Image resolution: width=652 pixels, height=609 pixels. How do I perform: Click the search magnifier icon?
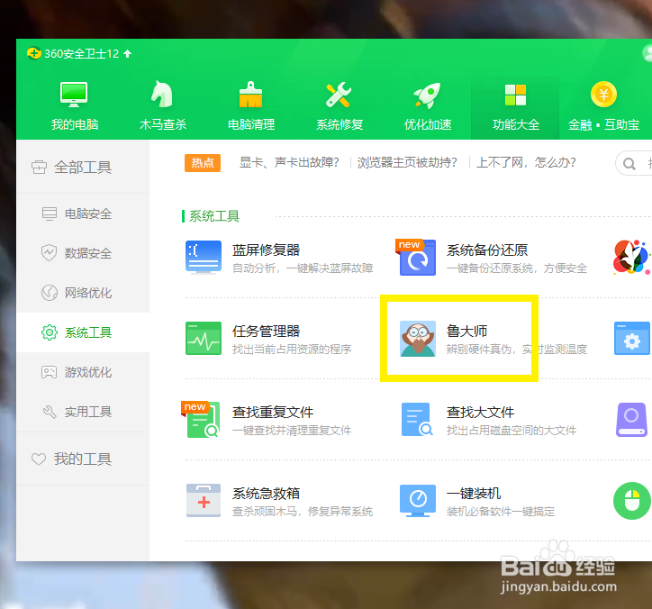629,164
